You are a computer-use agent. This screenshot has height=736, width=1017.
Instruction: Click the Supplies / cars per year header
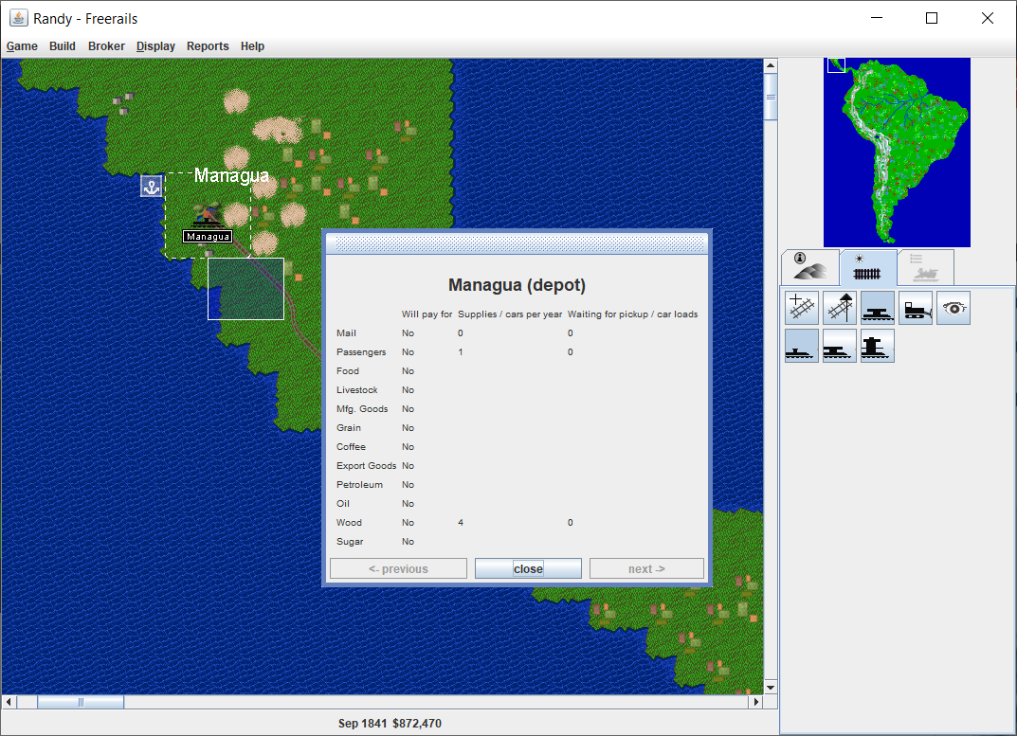pyautogui.click(x=510, y=314)
